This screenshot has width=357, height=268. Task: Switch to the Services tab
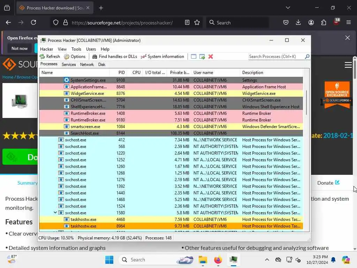click(x=69, y=65)
